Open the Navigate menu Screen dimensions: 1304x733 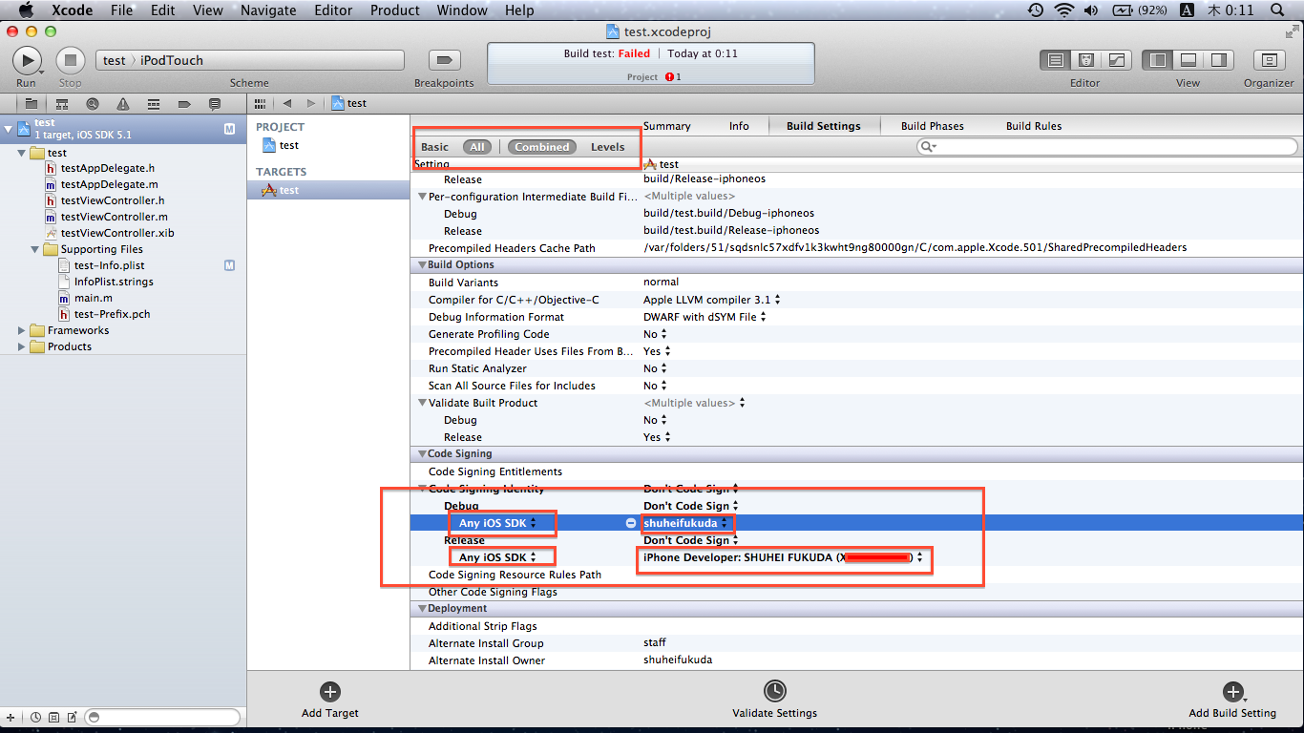click(268, 10)
